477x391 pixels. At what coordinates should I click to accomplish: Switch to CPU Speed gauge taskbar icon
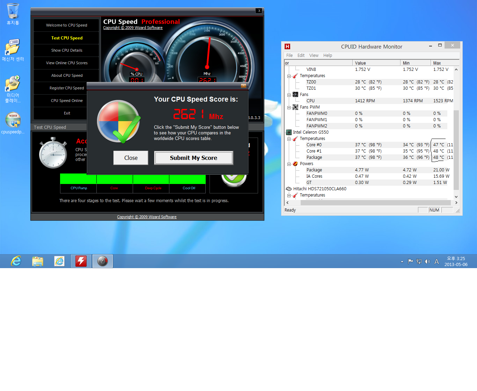103,261
